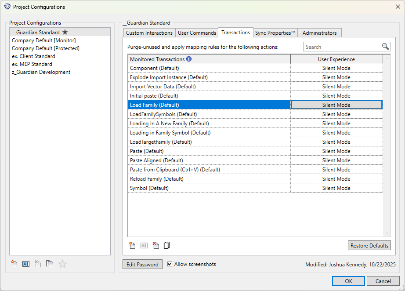Duplicate the __Guardian Standard configuration
The height and width of the screenshot is (291, 405).
pos(50,264)
